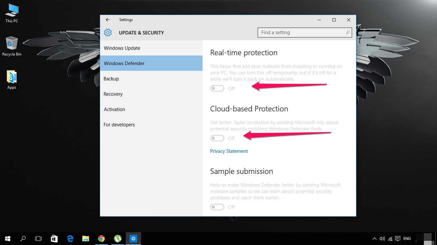437x245 pixels.
Task: Click the back arrow in Settings
Action: [107, 19]
